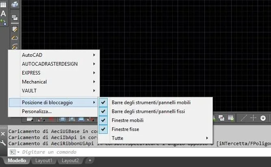The height and width of the screenshot is (167, 271).
Task: Add new layout with plus tab
Action: pos(90,161)
